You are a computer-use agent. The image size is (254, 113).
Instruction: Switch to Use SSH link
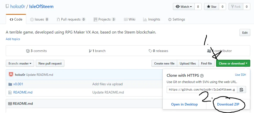point(240,75)
